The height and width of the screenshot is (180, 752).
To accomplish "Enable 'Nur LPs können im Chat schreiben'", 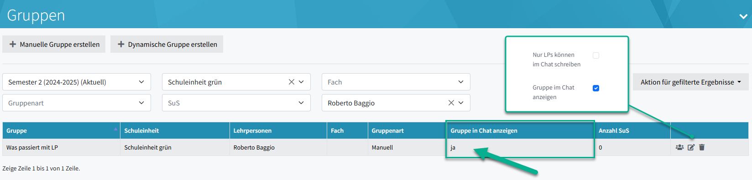I will (596, 55).
